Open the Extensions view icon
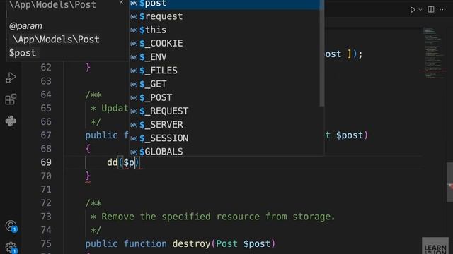453x254 pixels. point(11,99)
